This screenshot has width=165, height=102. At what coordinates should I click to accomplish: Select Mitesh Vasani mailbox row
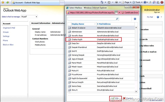pyautogui.click(x=101, y=67)
